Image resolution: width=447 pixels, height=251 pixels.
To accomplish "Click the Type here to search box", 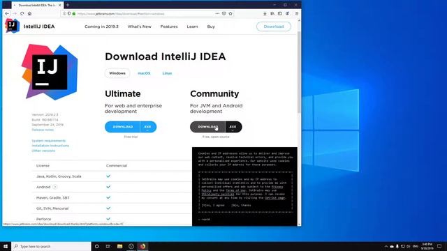I will [x=51, y=246].
